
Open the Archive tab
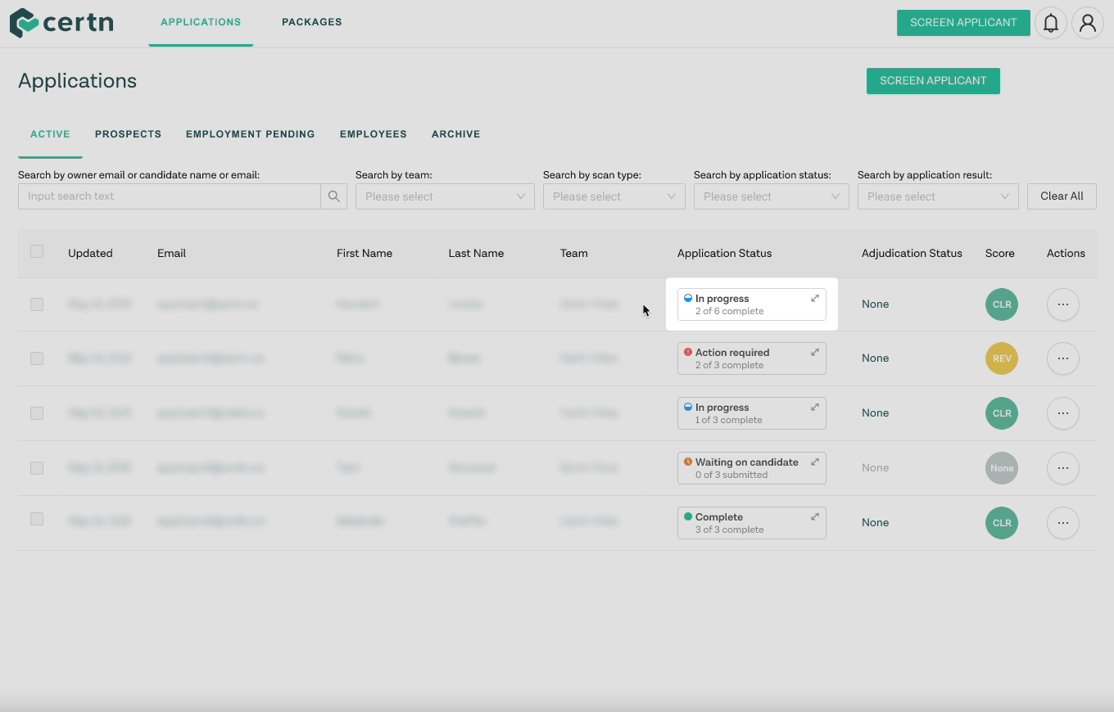(455, 133)
